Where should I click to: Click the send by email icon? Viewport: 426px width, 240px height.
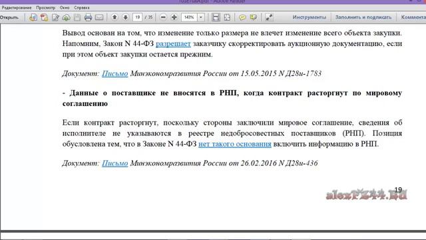[x=99, y=17]
